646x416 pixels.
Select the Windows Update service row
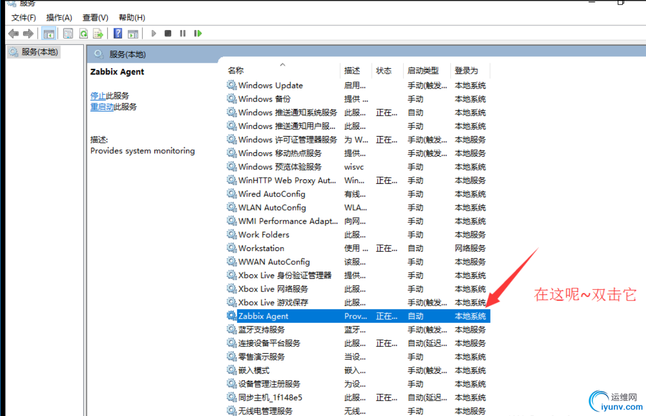point(358,86)
